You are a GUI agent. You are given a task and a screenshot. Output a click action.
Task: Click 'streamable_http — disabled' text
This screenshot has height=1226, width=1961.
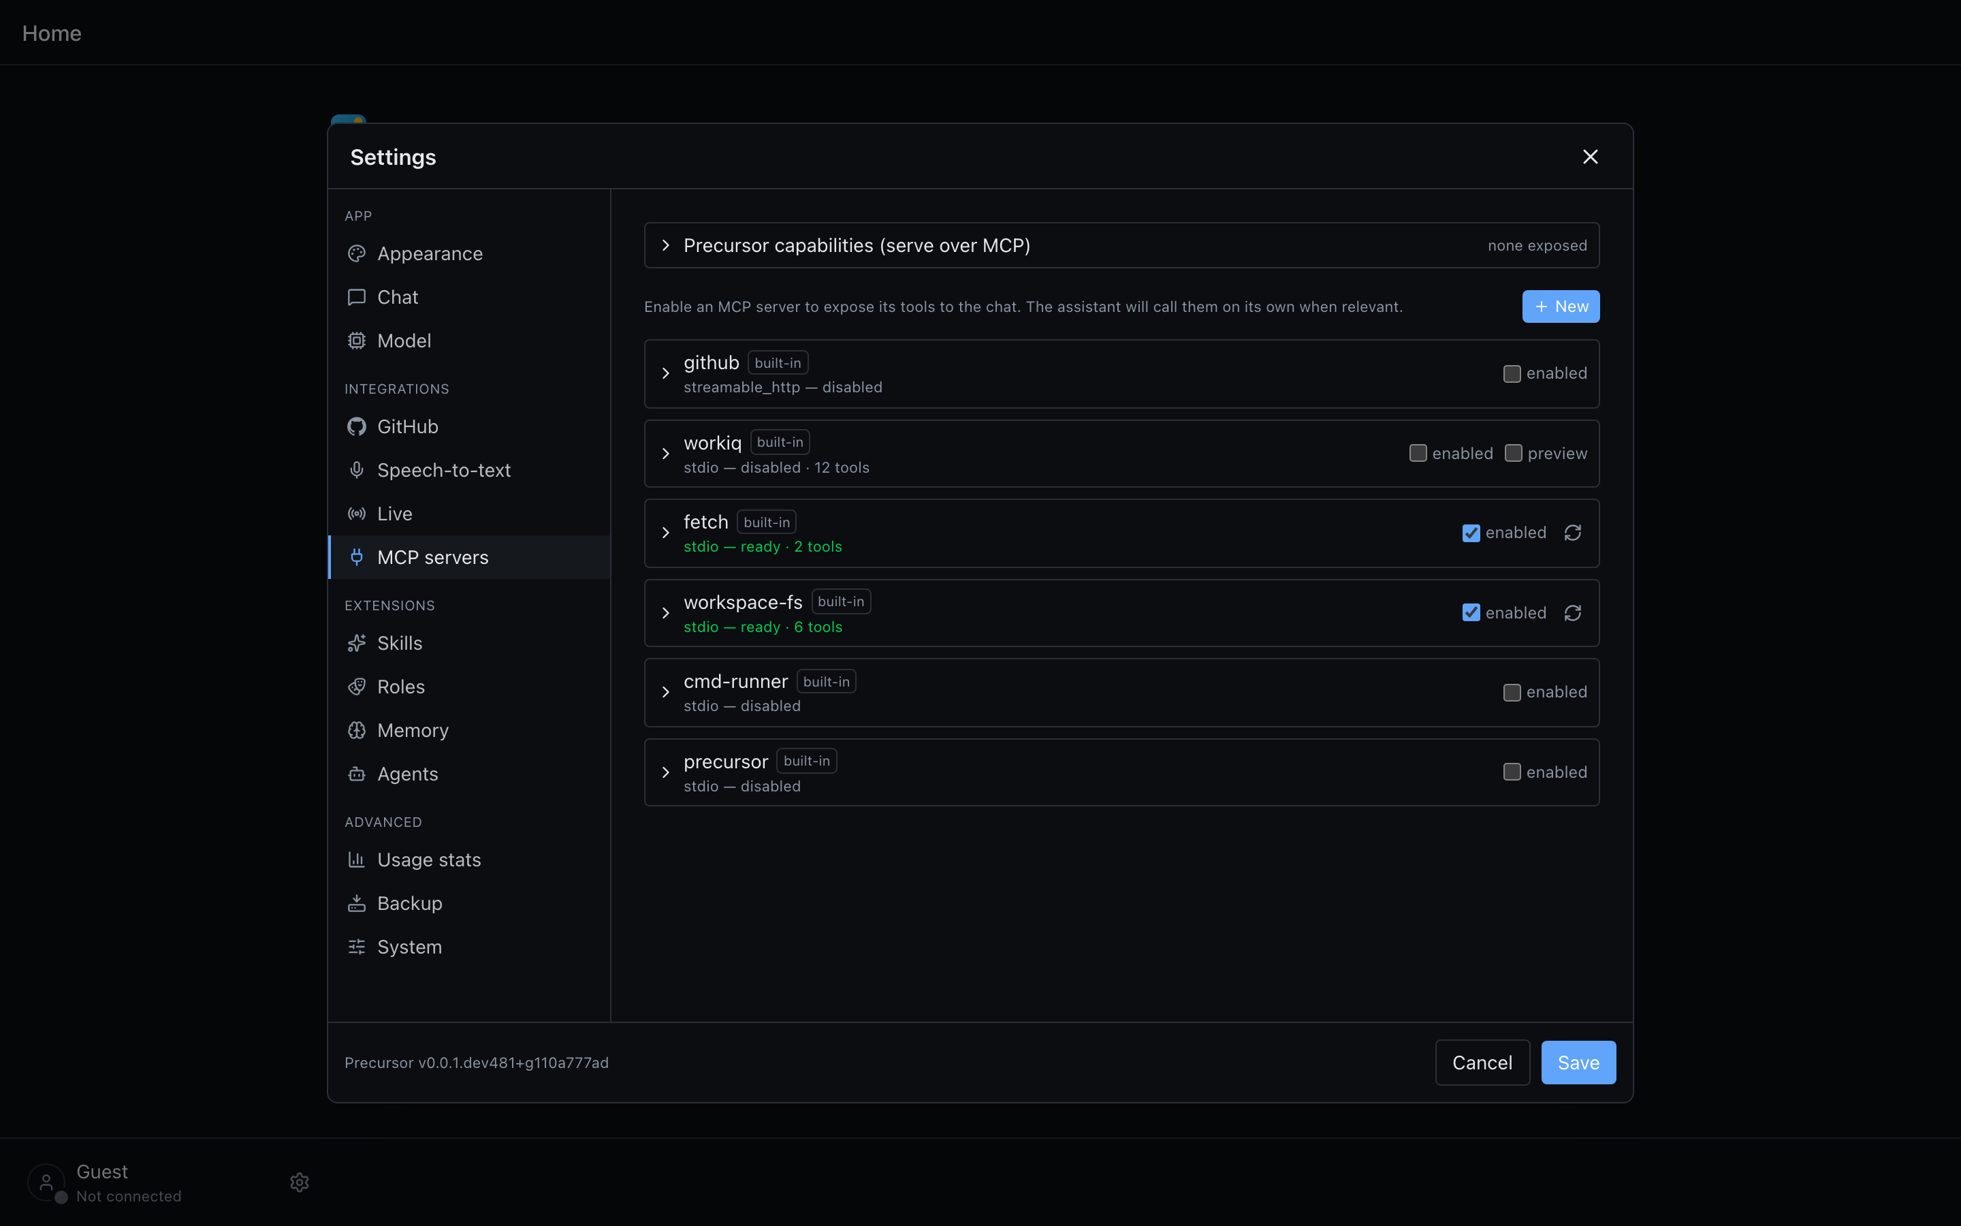coord(783,388)
